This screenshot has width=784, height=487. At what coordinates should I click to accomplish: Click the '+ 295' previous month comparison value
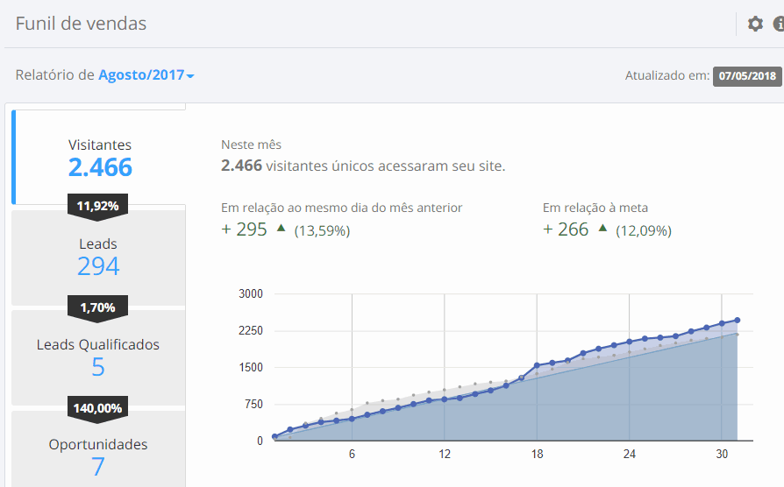tap(244, 229)
